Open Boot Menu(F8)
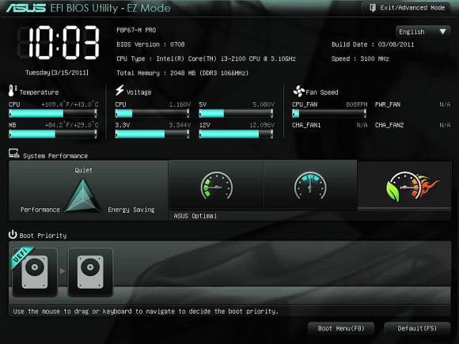The width and height of the screenshot is (459, 344). [x=341, y=328]
